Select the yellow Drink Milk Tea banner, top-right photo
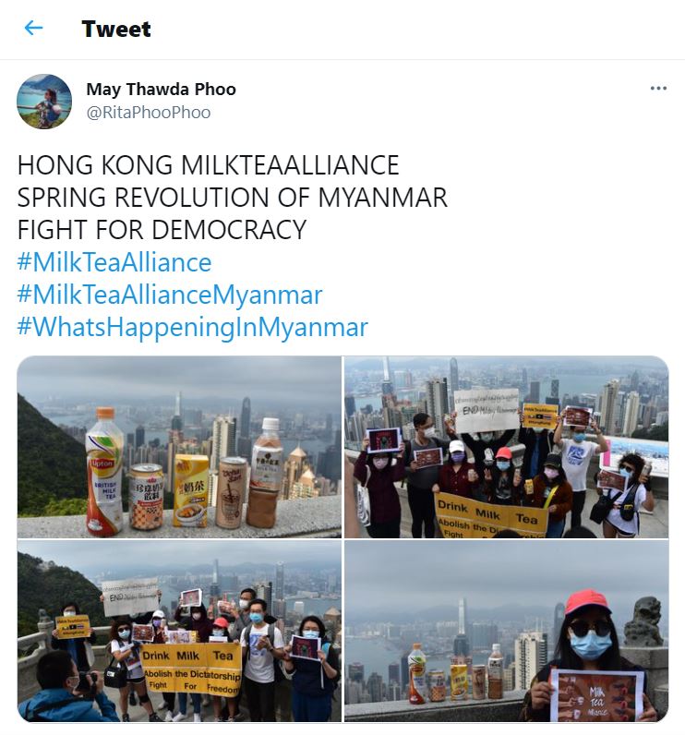 (x=490, y=515)
